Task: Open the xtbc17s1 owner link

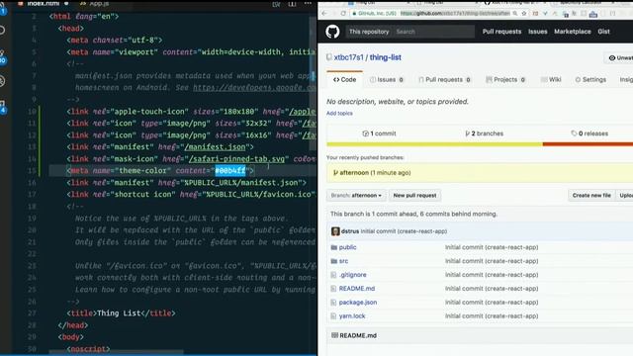Action: click(x=349, y=57)
